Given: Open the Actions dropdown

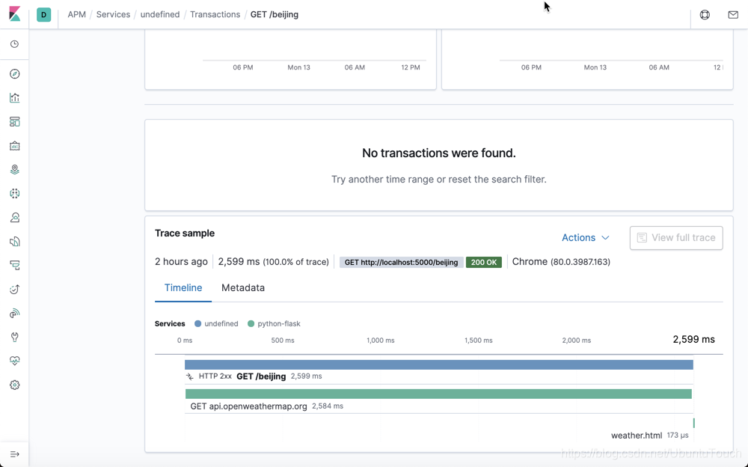Looking at the screenshot, I should point(586,237).
